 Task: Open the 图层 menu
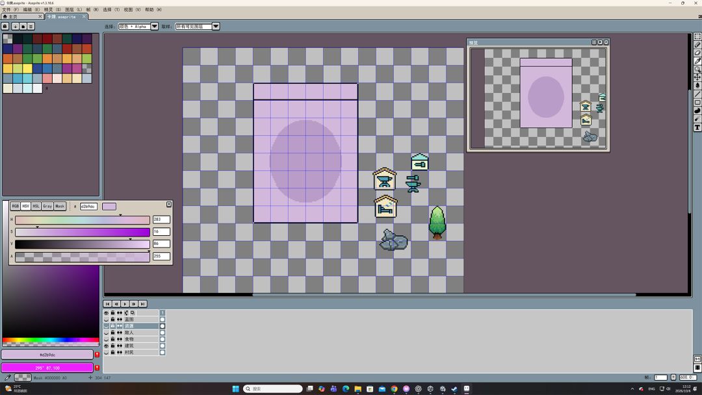[x=73, y=9]
